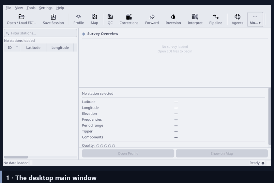Open the Pipeline toolbar icon
The width and height of the screenshot is (274, 183).
pyautogui.click(x=216, y=17)
